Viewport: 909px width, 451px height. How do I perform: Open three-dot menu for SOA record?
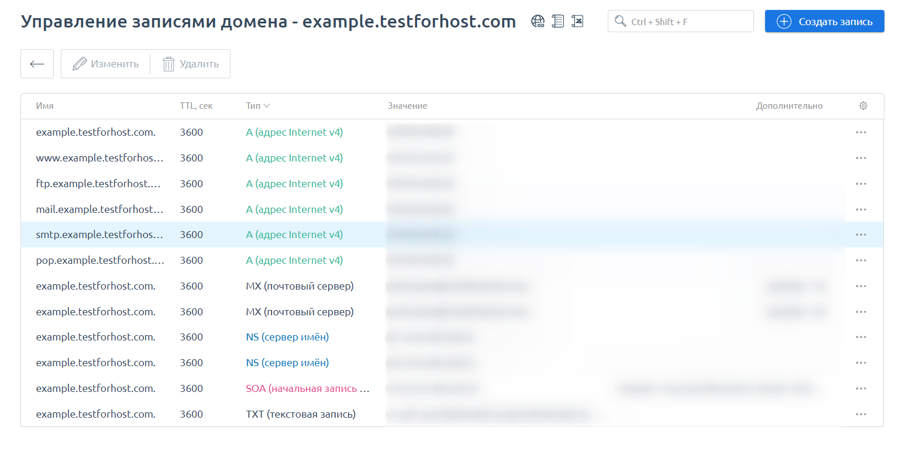(x=860, y=388)
